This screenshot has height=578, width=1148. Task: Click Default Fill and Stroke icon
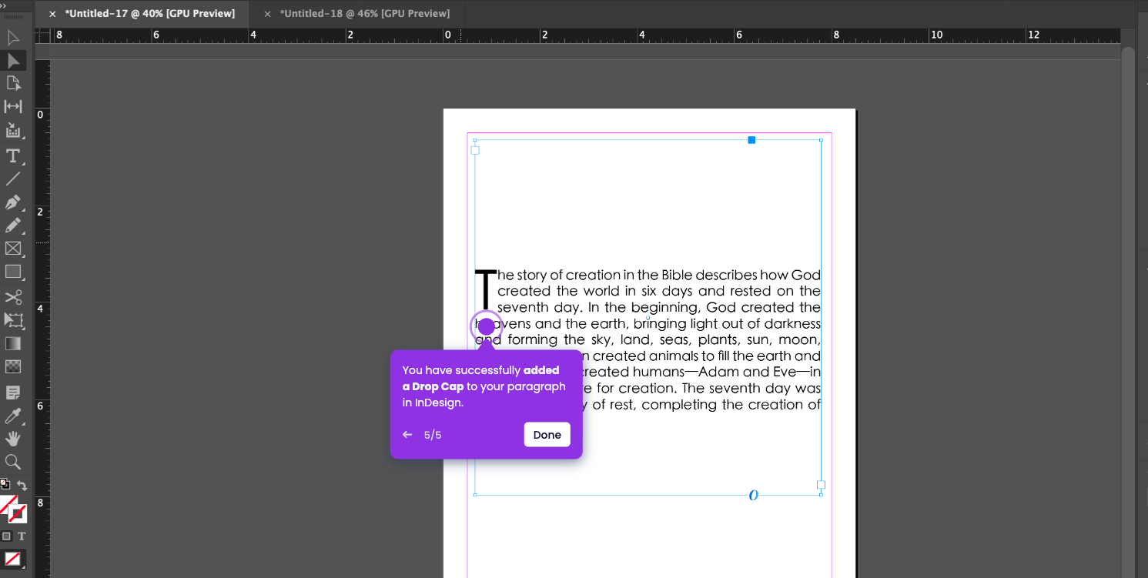pos(5,484)
